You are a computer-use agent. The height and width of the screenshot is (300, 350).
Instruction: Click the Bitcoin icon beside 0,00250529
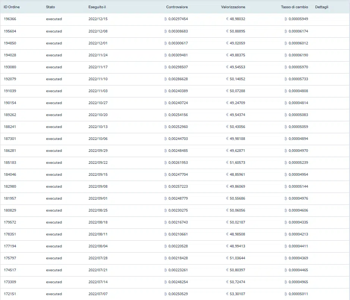(165, 294)
